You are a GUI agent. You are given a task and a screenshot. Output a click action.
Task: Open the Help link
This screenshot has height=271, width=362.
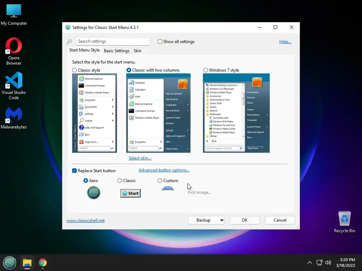[x=285, y=42]
